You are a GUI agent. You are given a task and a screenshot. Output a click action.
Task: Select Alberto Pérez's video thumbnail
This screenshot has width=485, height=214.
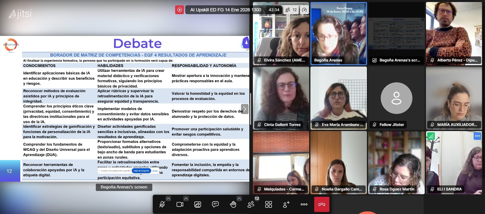pos(454,33)
